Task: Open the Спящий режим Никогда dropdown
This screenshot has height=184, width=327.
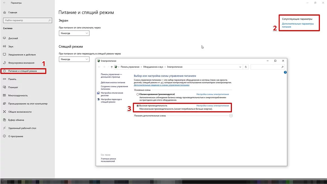Action: click(x=74, y=59)
